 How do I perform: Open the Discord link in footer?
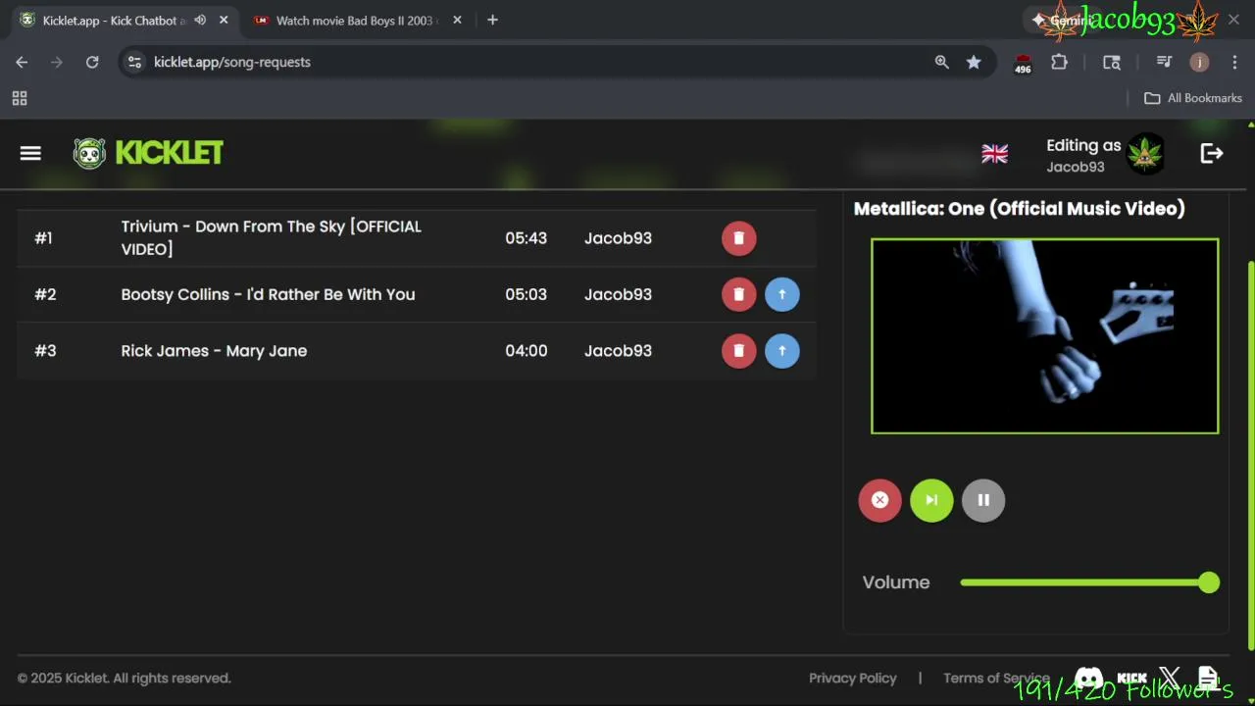tap(1088, 678)
